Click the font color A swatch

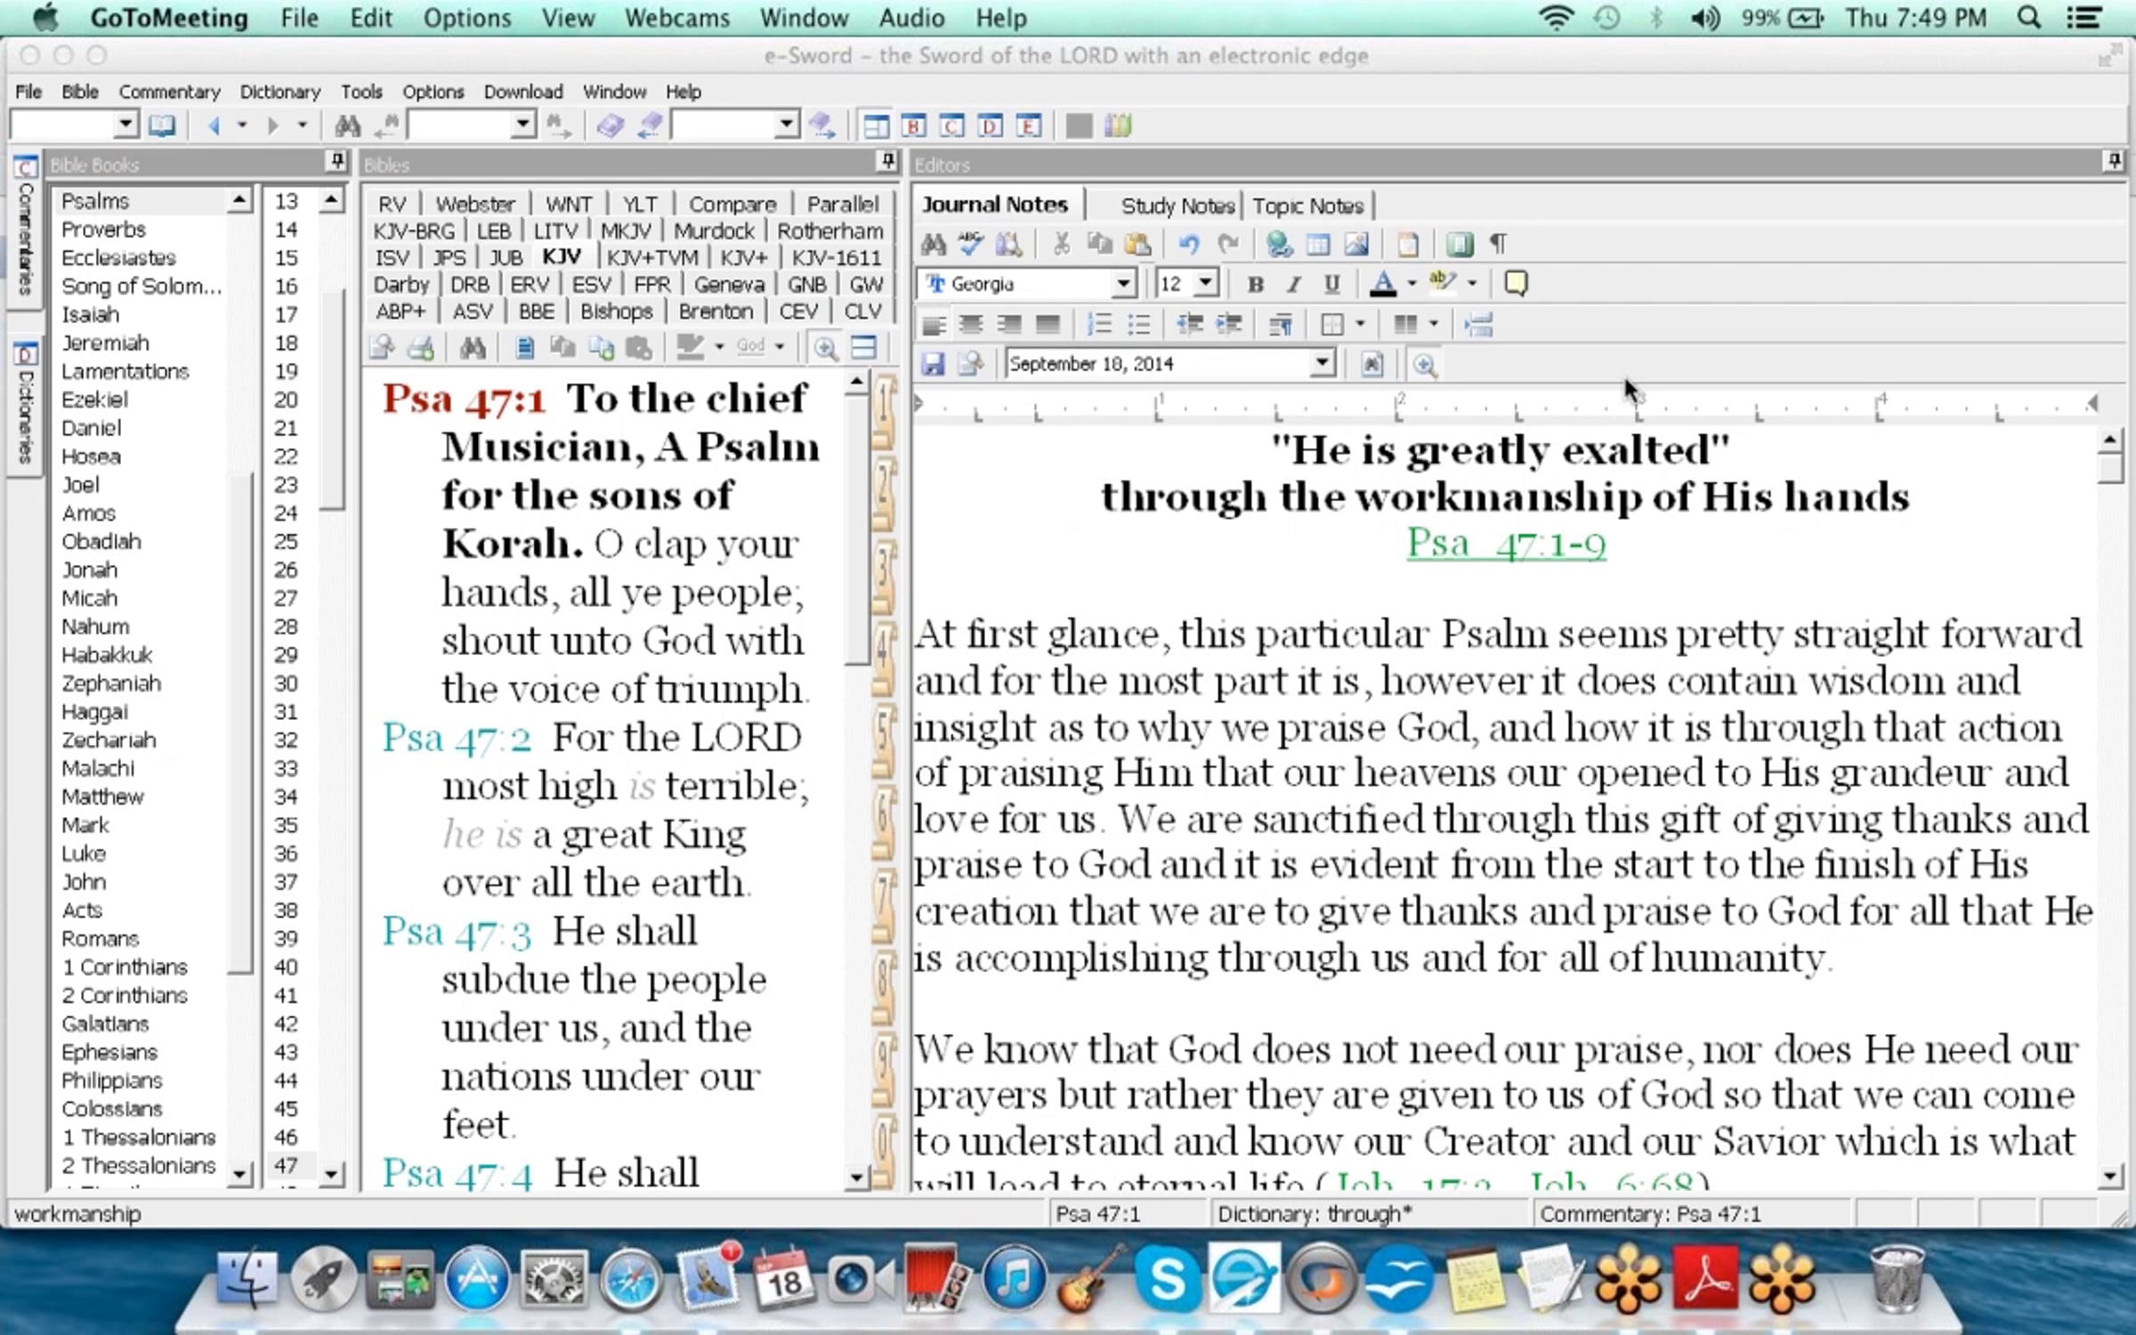point(1382,284)
